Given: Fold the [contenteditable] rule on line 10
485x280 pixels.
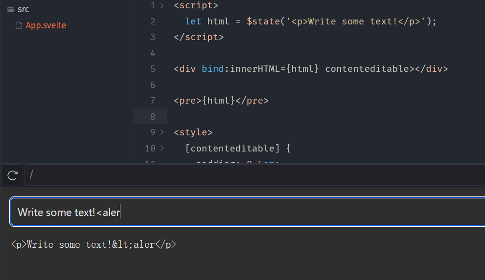Looking at the screenshot, I should click(162, 148).
